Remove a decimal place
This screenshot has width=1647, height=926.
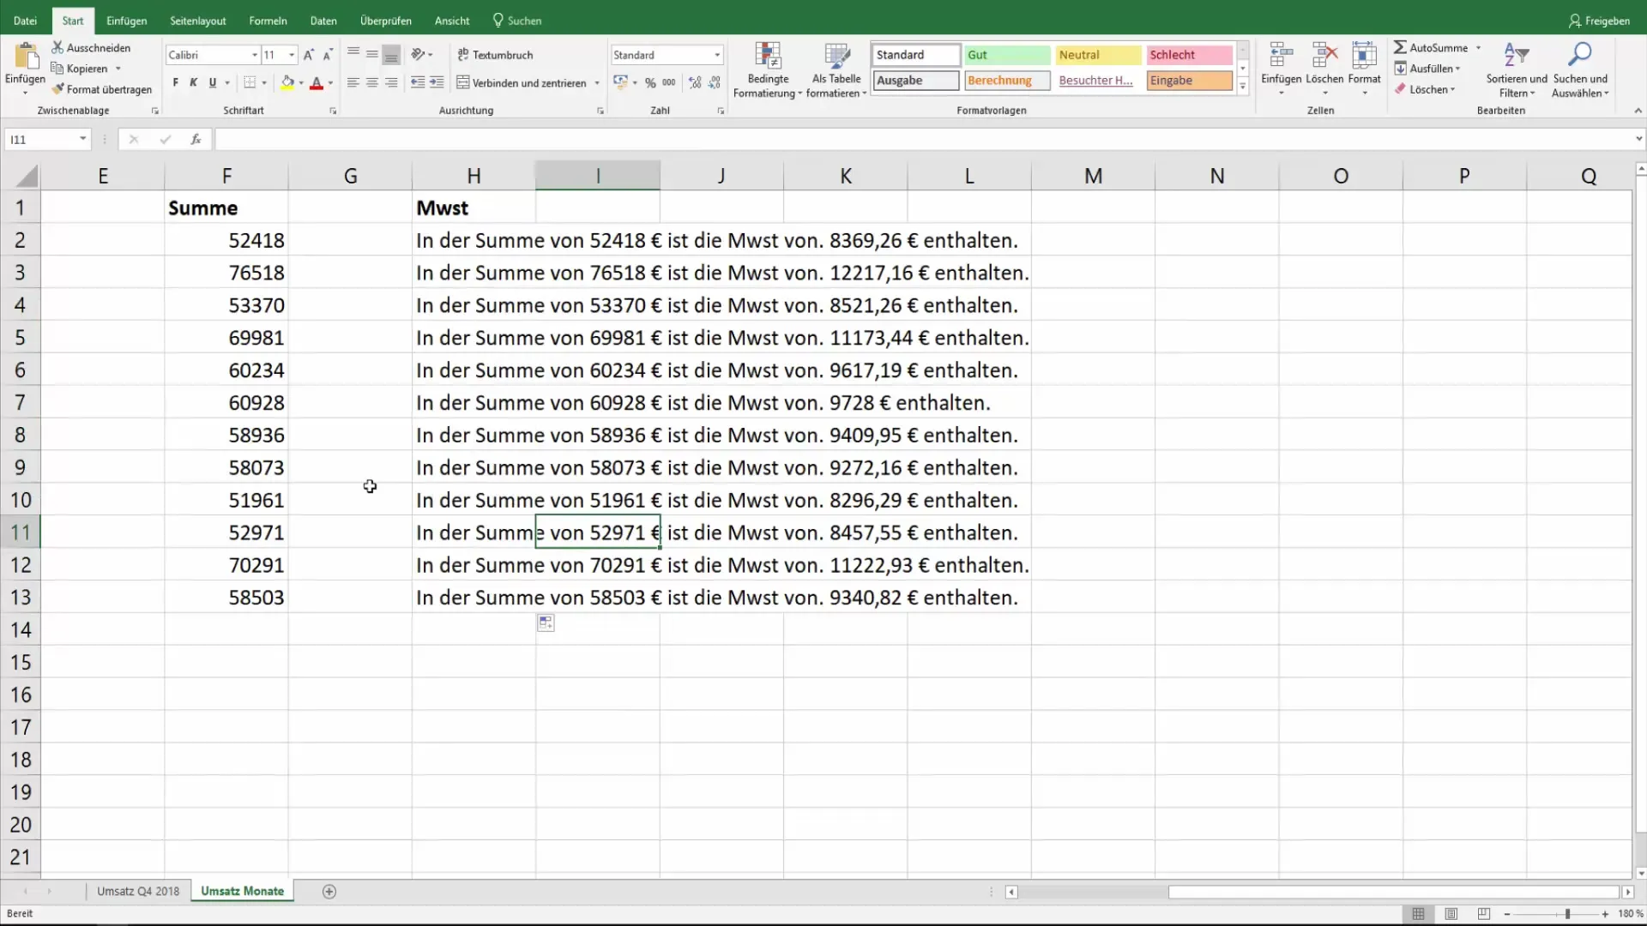[x=715, y=83]
